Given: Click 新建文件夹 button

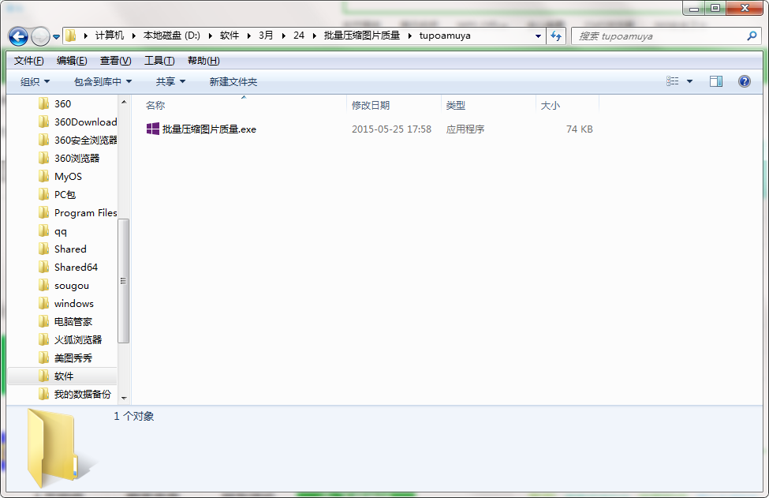Looking at the screenshot, I should pyautogui.click(x=233, y=81).
